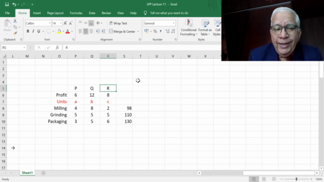The image size is (324, 182).
Task: Apply Percent Style icon
Action: (x=155, y=31)
